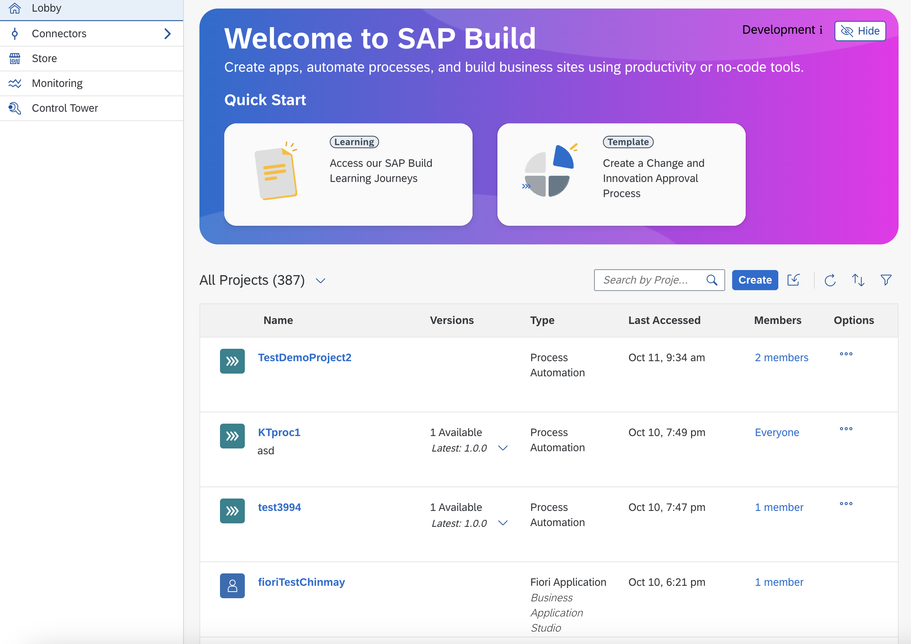Click the Create button

754,280
